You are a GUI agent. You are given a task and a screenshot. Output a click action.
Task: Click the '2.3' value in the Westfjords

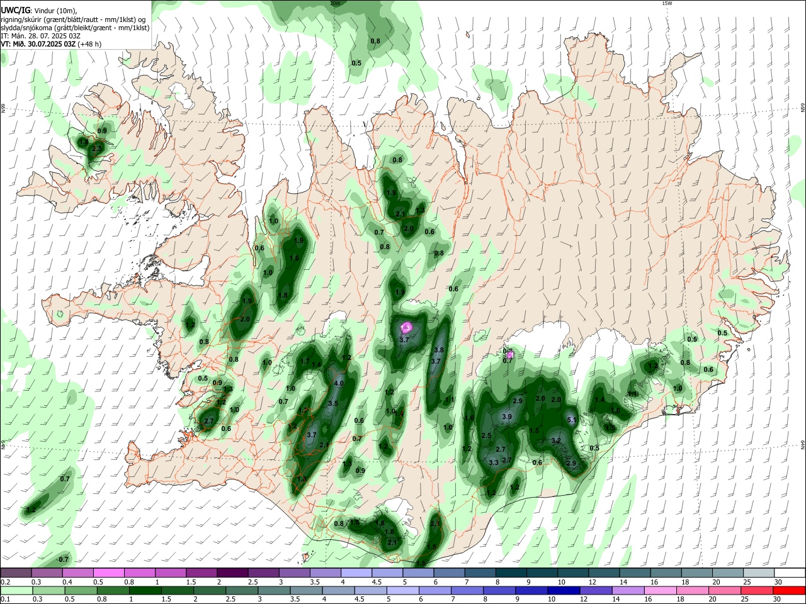(x=97, y=148)
